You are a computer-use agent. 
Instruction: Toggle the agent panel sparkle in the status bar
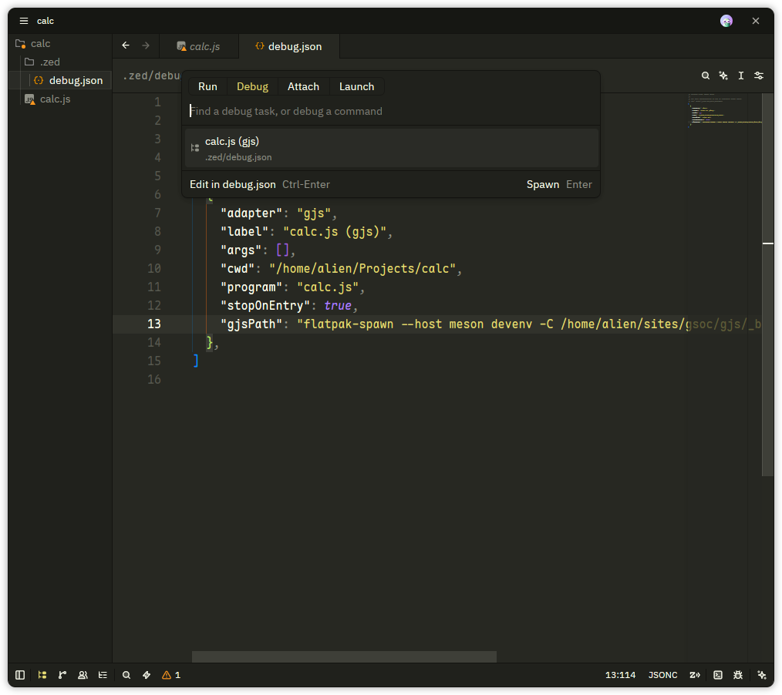(761, 675)
